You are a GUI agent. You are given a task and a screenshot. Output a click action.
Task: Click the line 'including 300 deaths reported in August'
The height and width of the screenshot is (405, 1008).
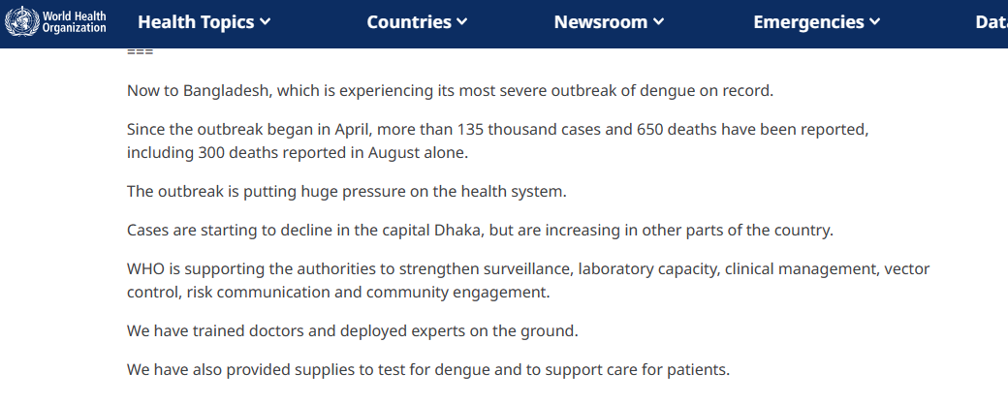coord(297,153)
